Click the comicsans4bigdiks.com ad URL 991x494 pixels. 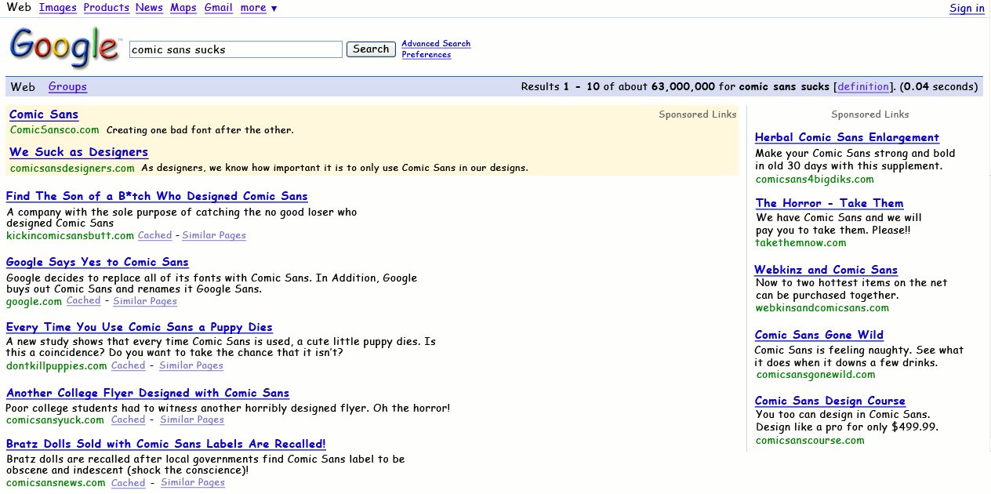(x=815, y=180)
